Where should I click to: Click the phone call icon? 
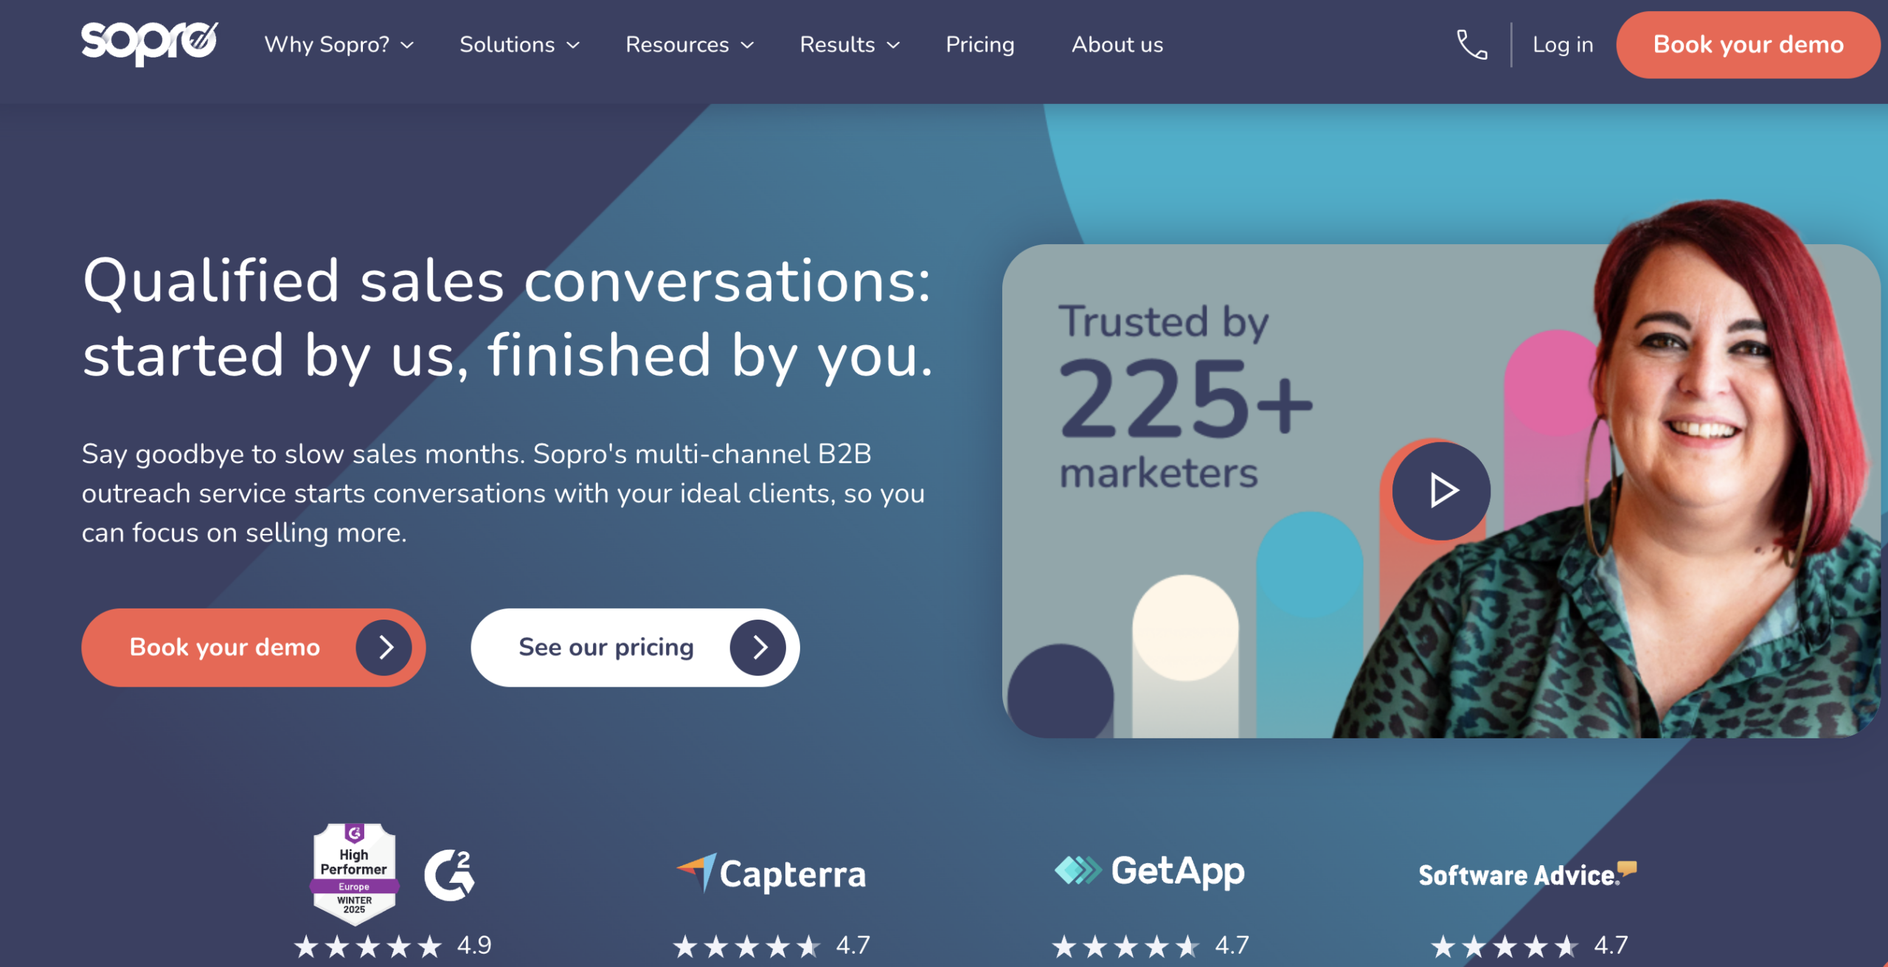coord(1471,45)
